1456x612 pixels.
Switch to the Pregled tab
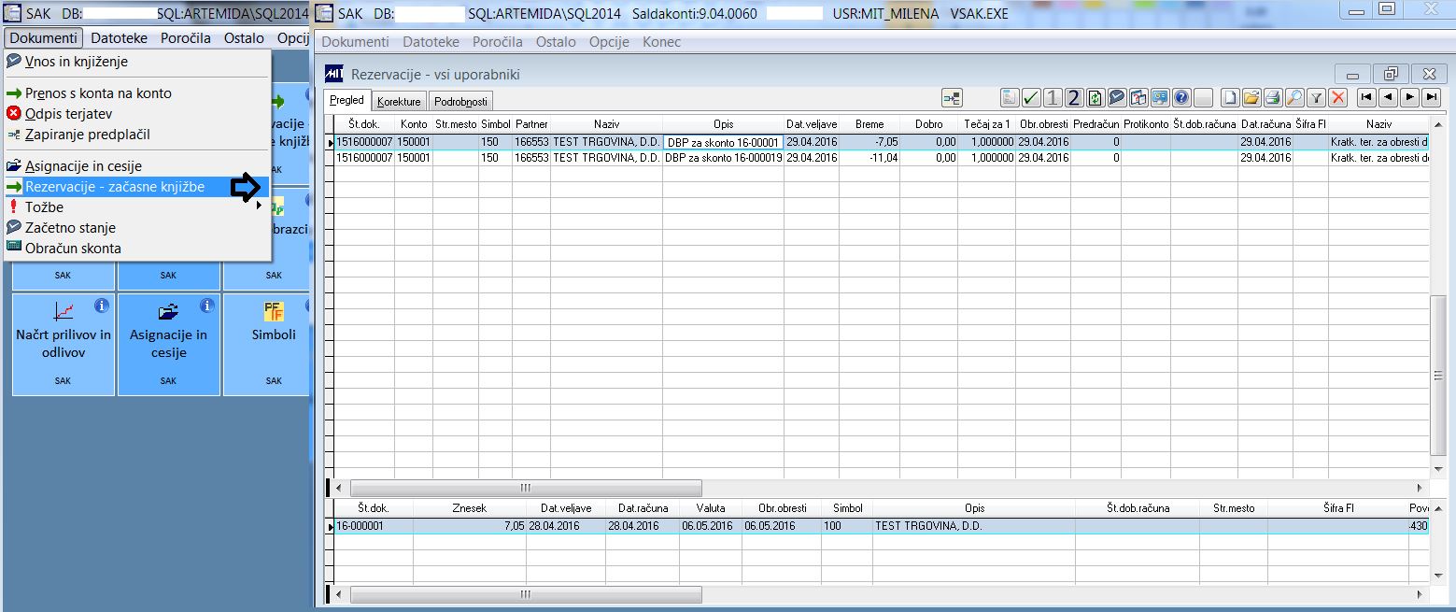pos(346,100)
